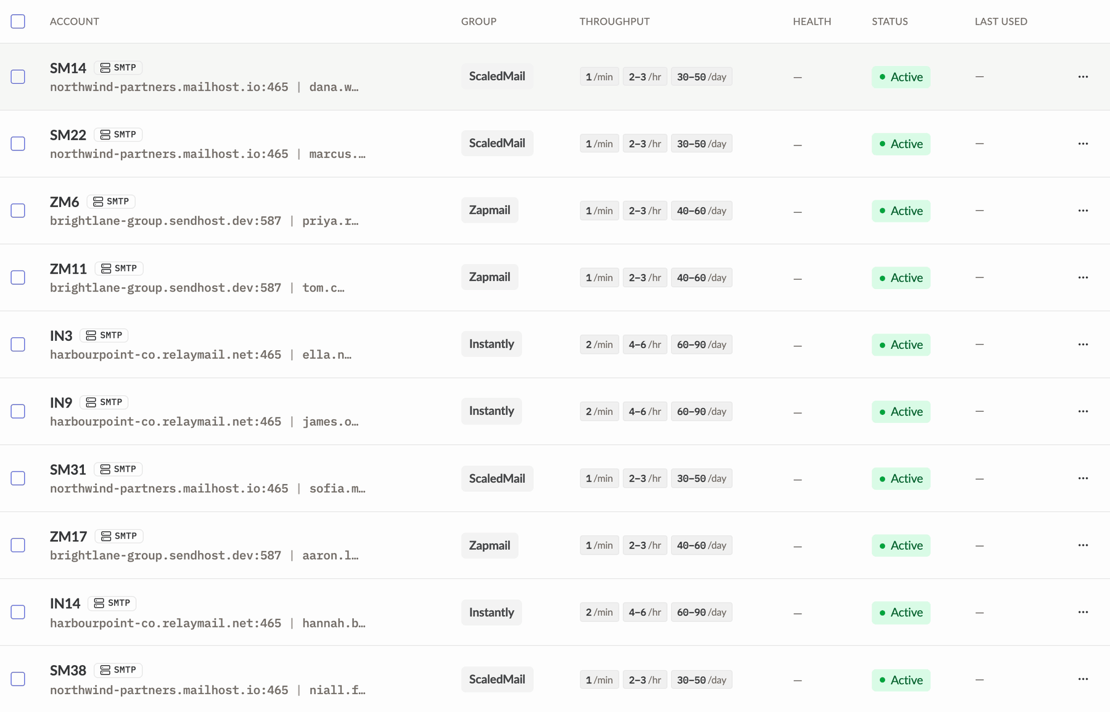Click the 40–60 /day throughput chip for ZM11
1110x712 pixels.
[x=702, y=277]
